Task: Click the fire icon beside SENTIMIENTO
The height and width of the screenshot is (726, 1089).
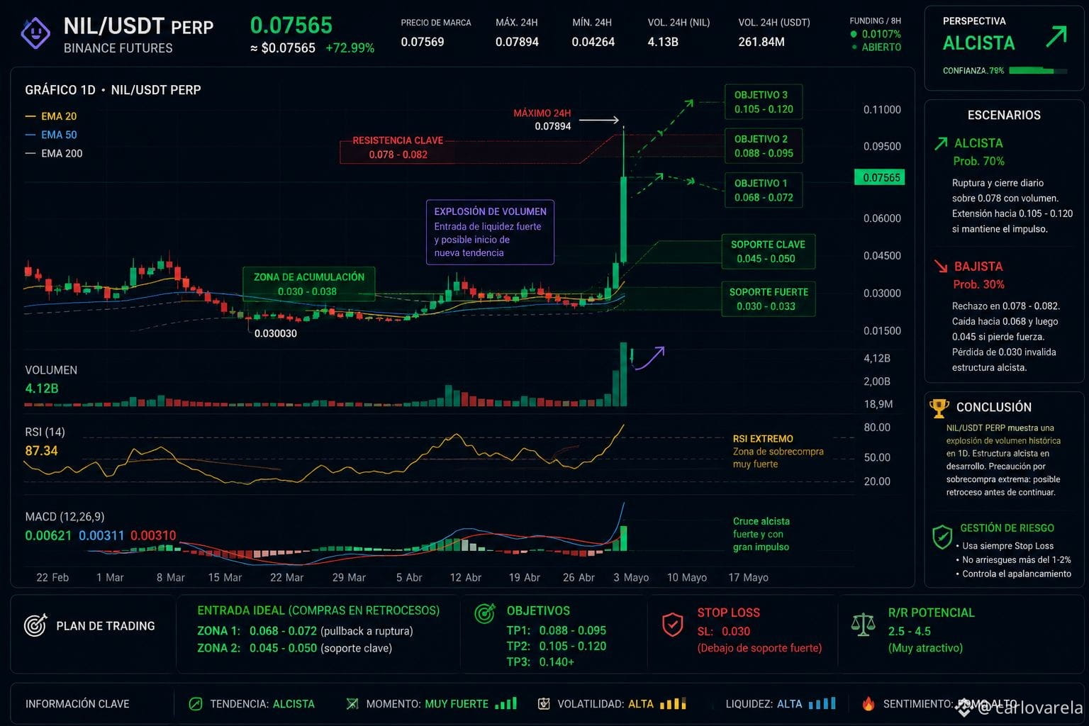Action: pyautogui.click(x=869, y=703)
